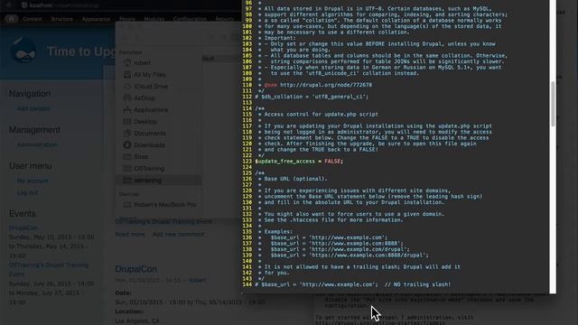Click line number 144 in editor gutter

click(x=247, y=285)
